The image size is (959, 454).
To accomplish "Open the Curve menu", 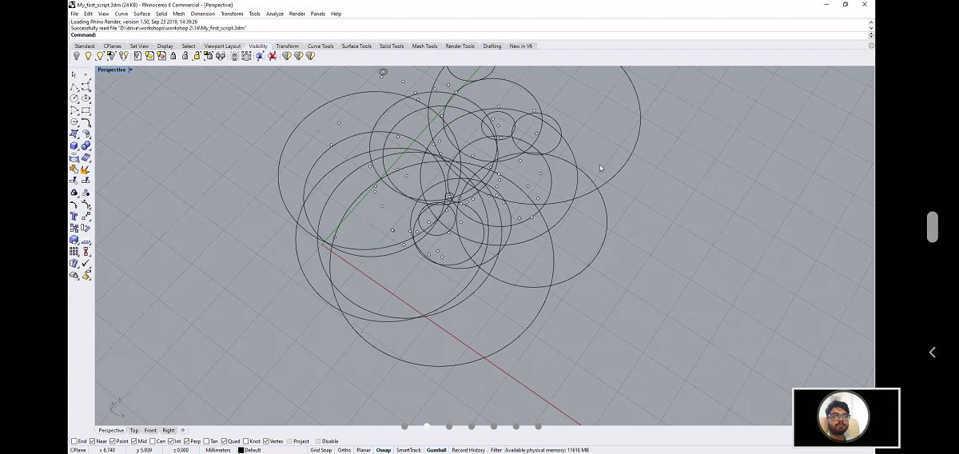I will pos(121,14).
